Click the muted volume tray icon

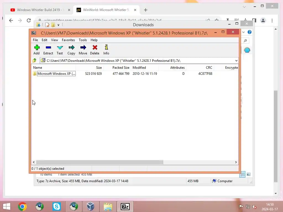tap(255, 207)
